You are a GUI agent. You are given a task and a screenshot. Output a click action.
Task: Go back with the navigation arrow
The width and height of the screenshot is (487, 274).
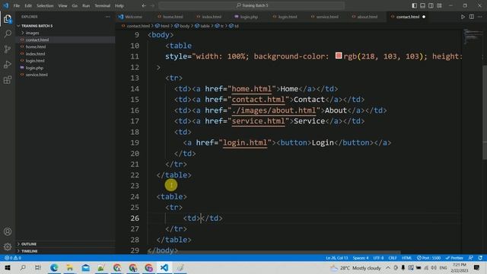(x=144, y=5)
